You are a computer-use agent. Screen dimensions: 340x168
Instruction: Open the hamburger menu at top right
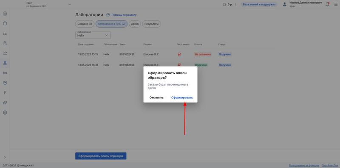tap(336, 4)
